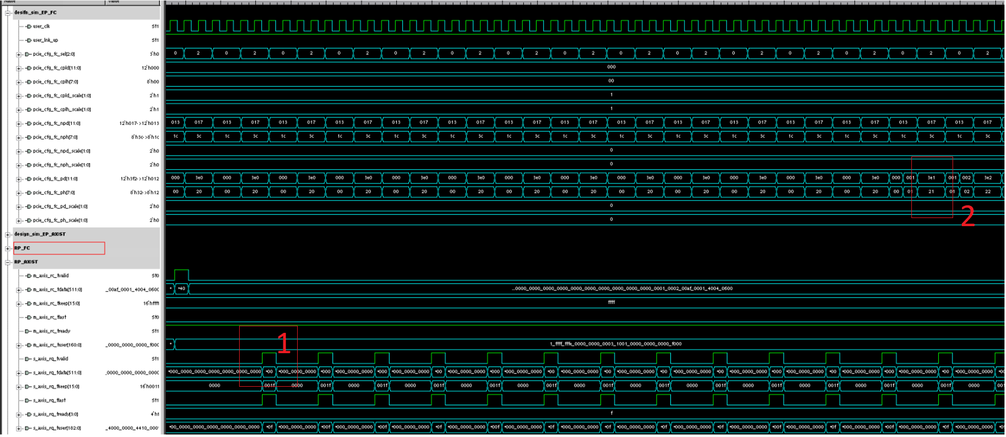Click the first s_axis_rq_tvalid pulse in waveform
Image resolution: width=1006 pixels, height=437 pixels.
click(269, 358)
